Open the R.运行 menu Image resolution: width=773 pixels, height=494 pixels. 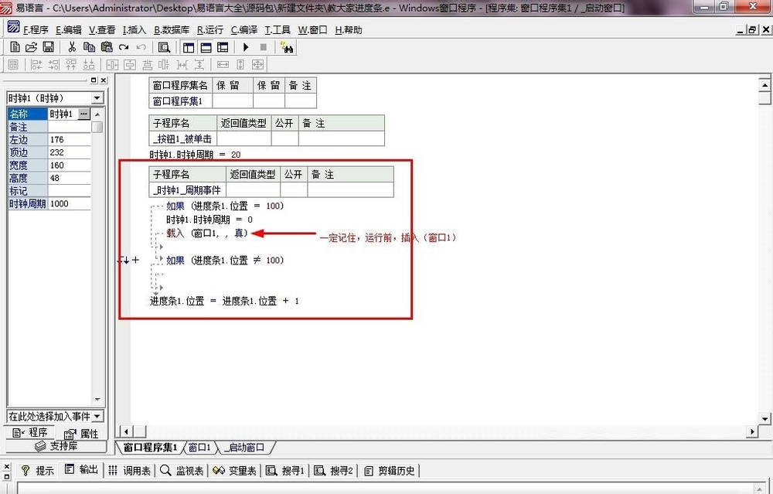tap(210, 30)
